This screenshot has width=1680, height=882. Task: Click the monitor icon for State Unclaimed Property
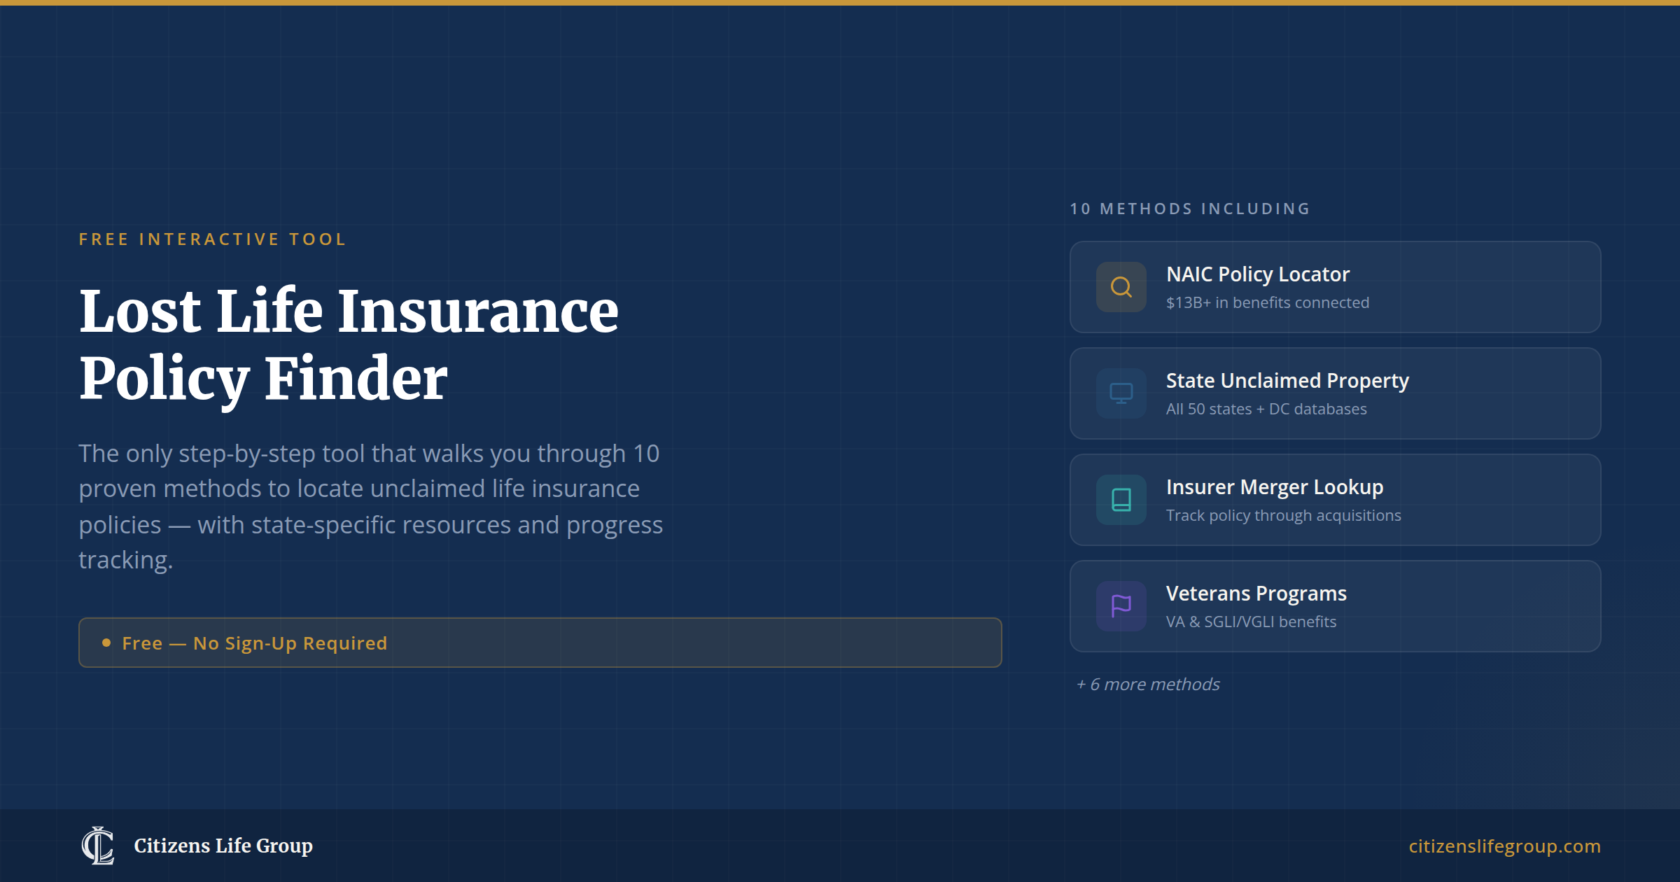coord(1121,393)
